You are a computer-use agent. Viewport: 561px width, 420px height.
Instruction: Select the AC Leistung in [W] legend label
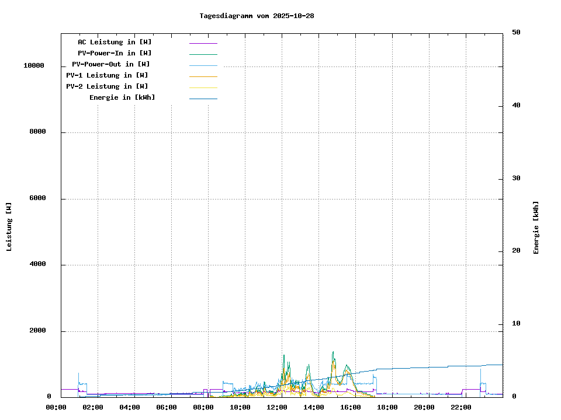click(x=115, y=42)
